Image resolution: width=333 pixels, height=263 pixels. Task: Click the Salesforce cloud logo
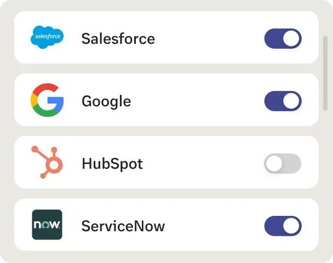pyautogui.click(x=47, y=38)
